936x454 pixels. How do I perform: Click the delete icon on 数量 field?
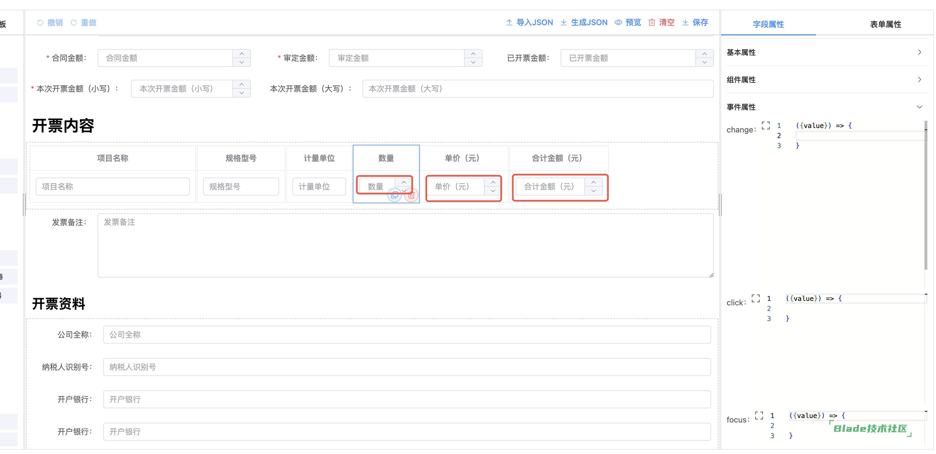(411, 195)
